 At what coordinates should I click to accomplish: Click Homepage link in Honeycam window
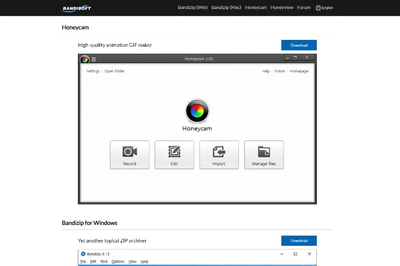point(299,71)
